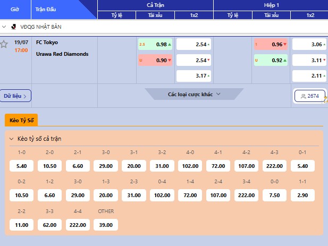
Task: Bet on score 3-4 at 222.00
Action: [247, 195]
